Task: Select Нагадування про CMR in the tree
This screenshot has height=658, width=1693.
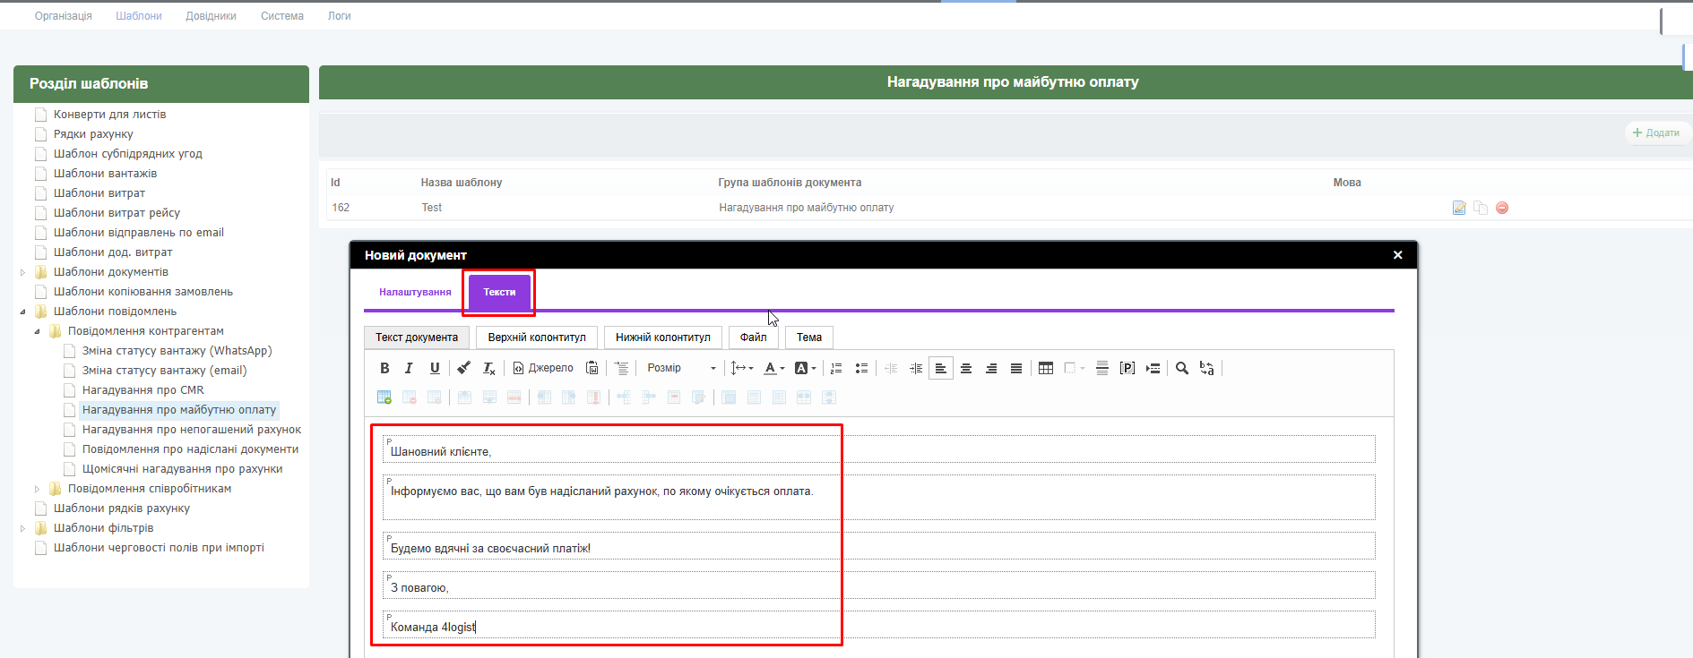Action: [143, 390]
